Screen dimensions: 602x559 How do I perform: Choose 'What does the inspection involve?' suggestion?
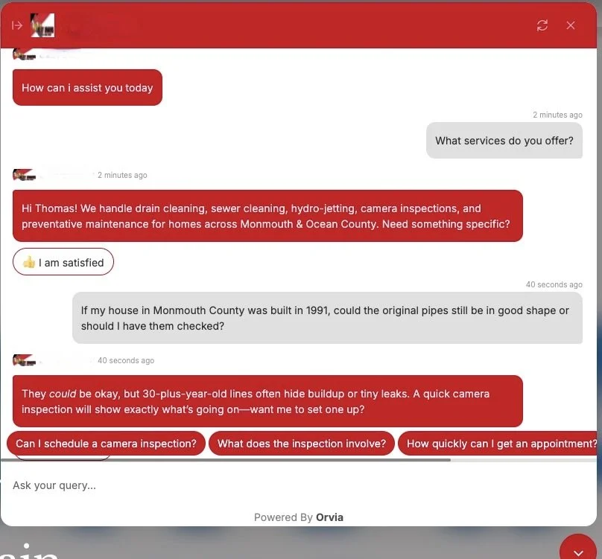pyautogui.click(x=302, y=444)
